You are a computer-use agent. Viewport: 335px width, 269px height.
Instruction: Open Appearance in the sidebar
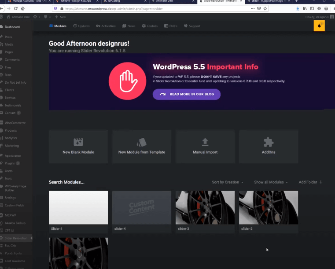pyautogui.click(x=13, y=156)
